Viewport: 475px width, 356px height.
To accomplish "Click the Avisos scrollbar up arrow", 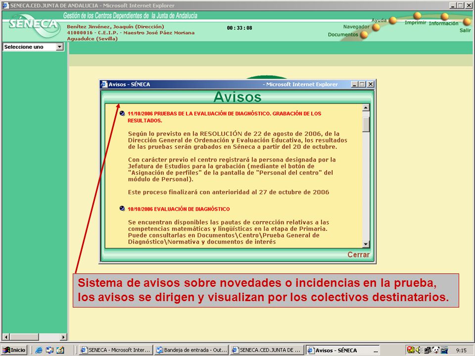I will click(x=366, y=108).
